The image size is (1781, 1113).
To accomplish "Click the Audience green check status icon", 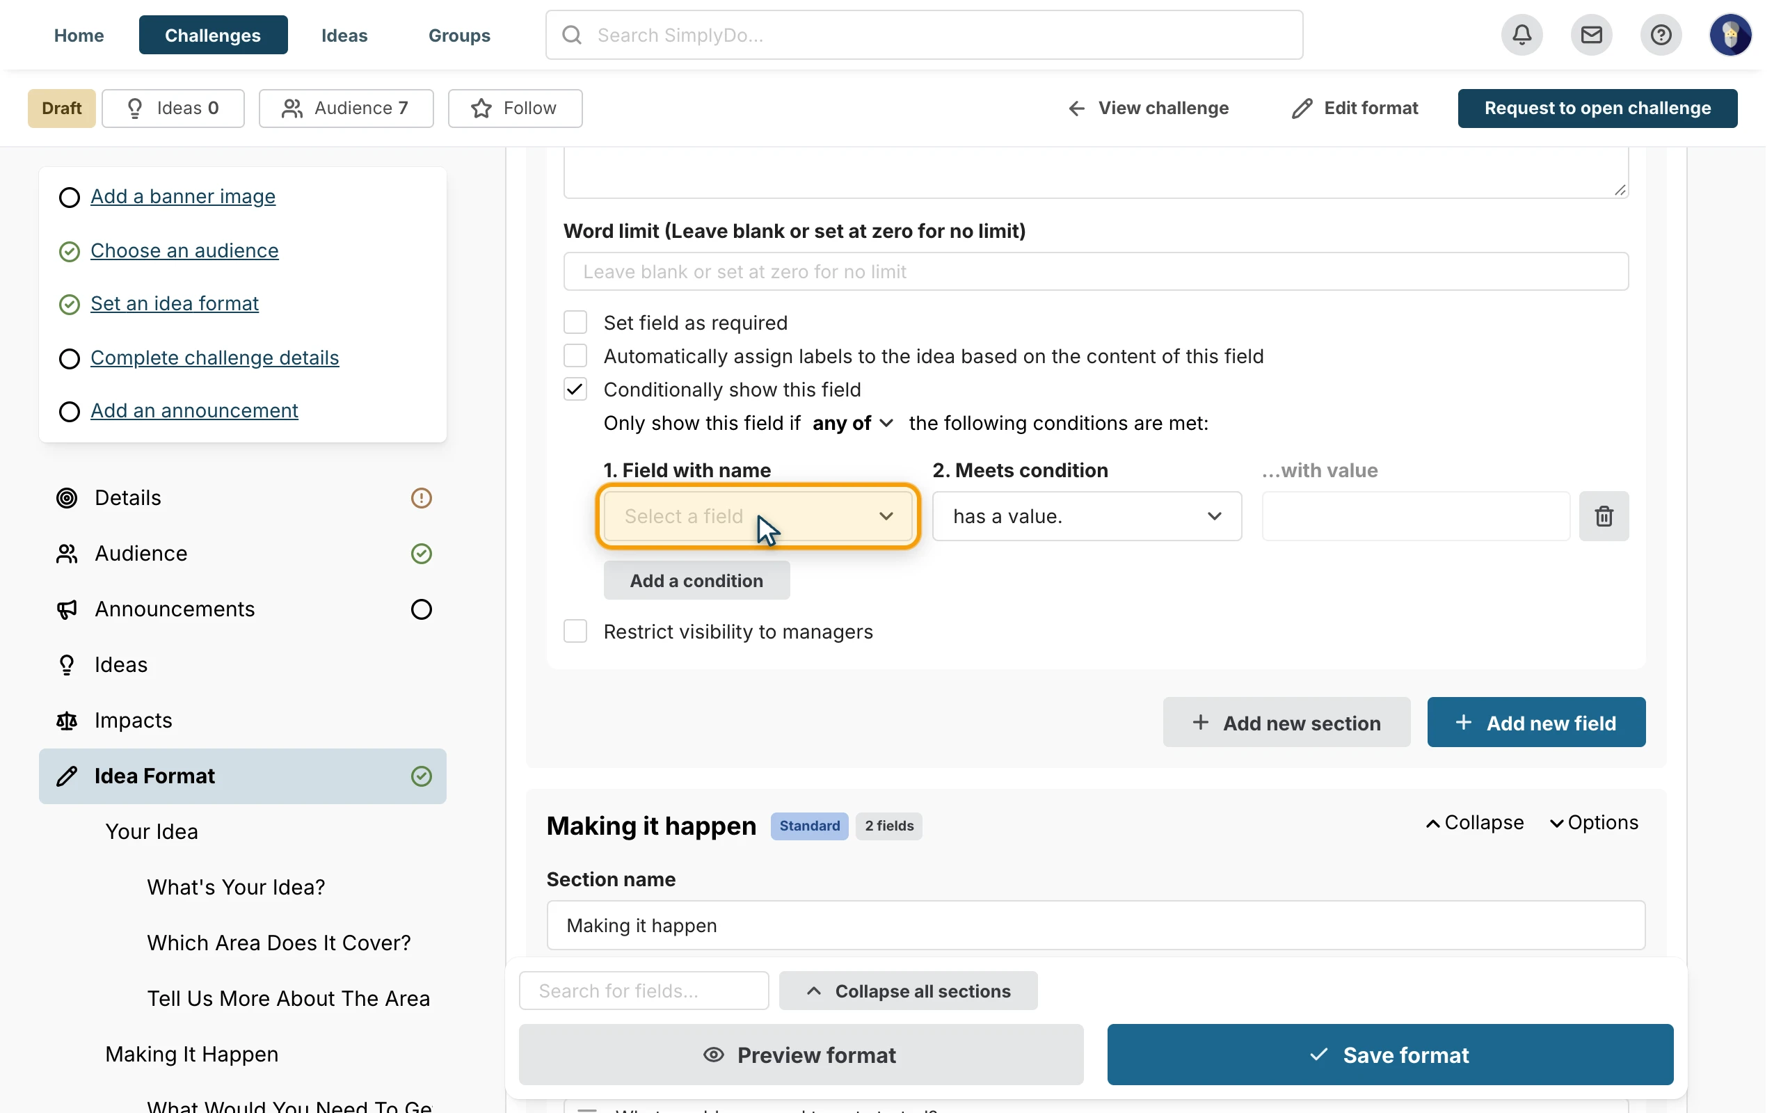I will tap(421, 554).
